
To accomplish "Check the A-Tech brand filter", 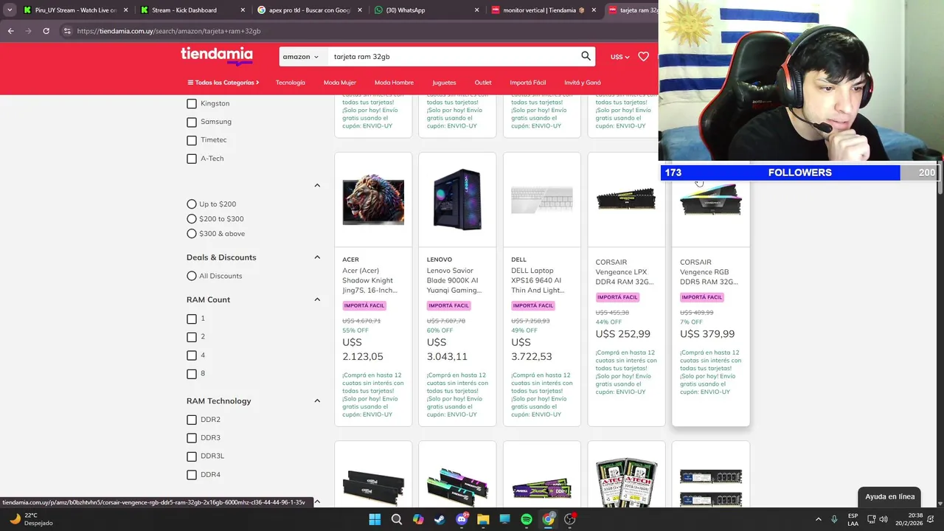I will [x=192, y=159].
